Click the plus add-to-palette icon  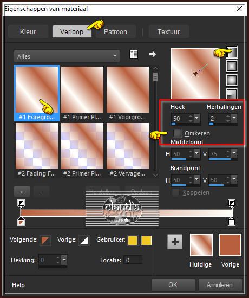coord(175,242)
